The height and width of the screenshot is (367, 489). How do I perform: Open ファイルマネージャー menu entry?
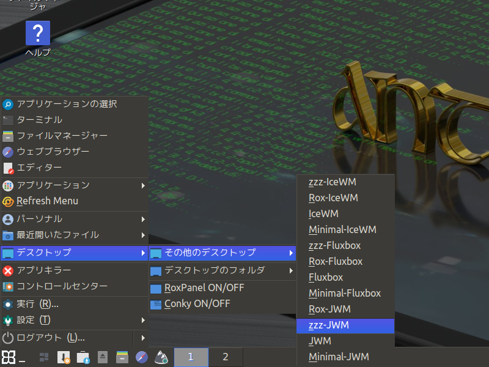point(74,136)
